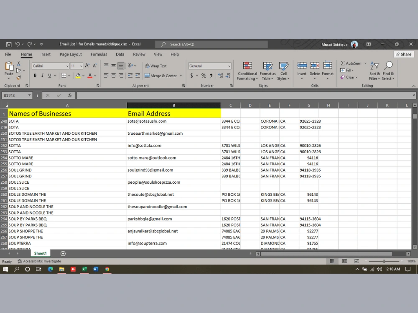The width and height of the screenshot is (418, 313).
Task: Click the Paste clipboard icon
Action: [x=9, y=66]
